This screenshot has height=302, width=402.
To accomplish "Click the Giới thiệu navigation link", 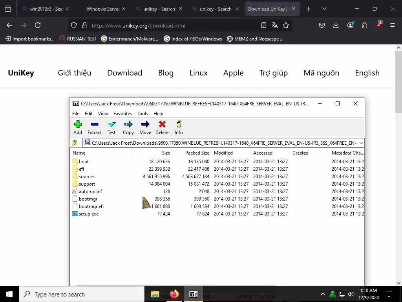I will coord(74,73).
